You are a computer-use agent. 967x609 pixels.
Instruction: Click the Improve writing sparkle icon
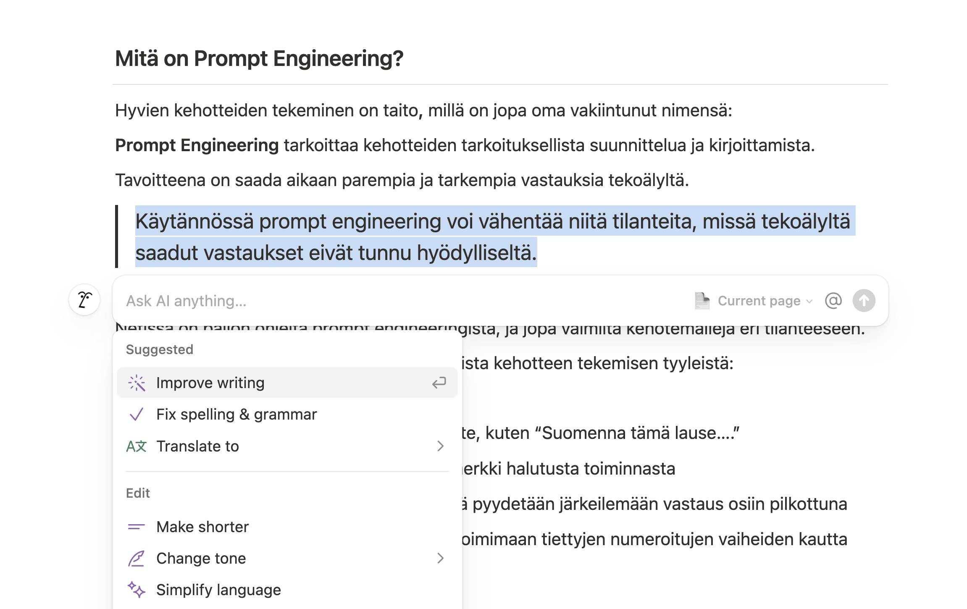coord(137,383)
